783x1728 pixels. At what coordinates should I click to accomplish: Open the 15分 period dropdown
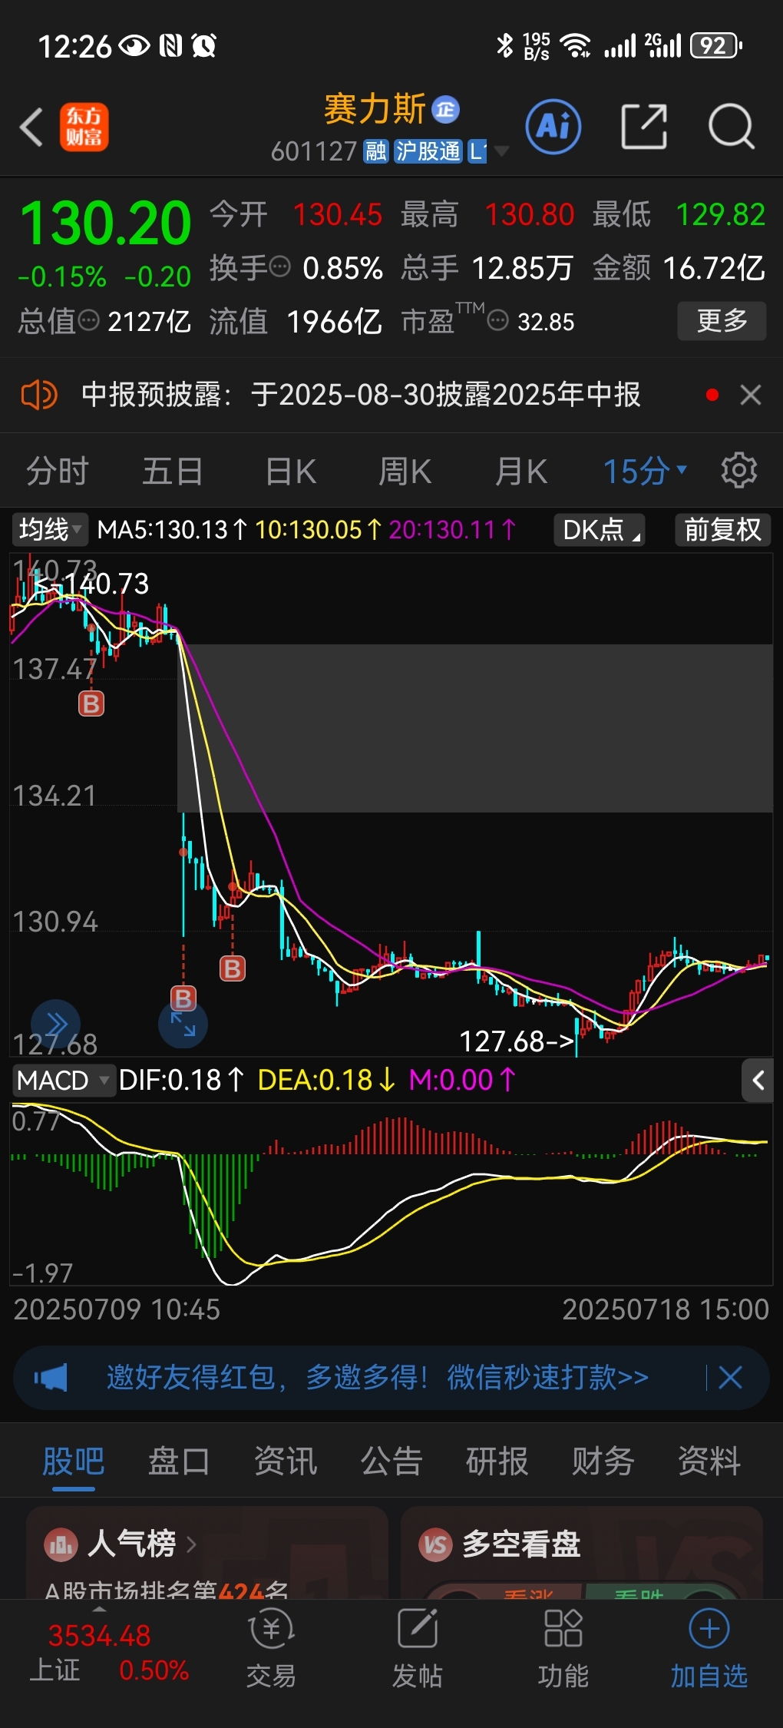coord(644,471)
